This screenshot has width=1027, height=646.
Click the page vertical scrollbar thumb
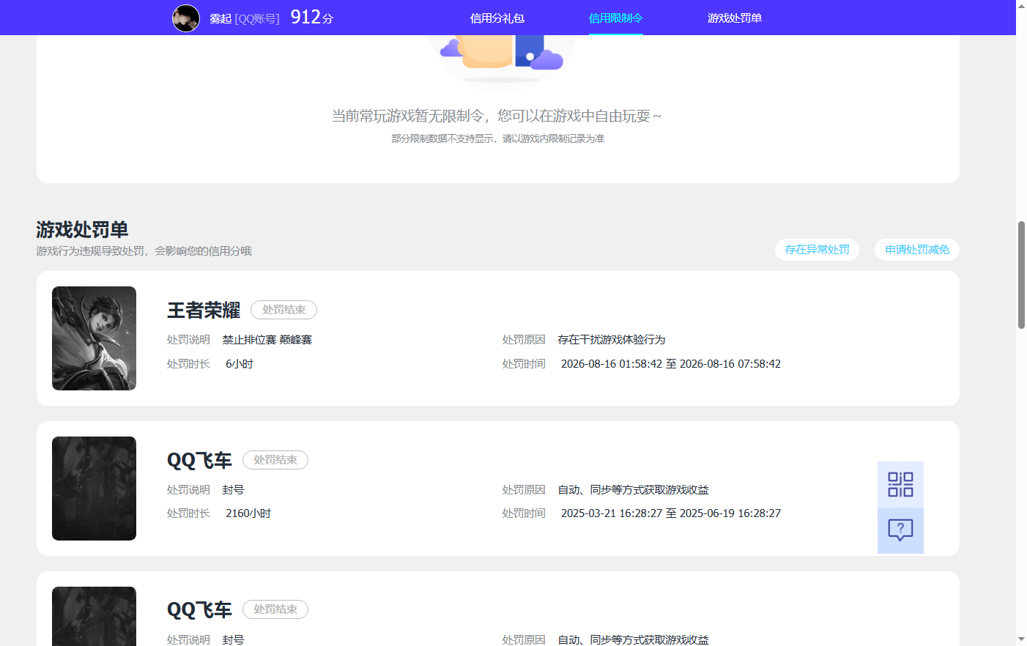click(x=1021, y=275)
